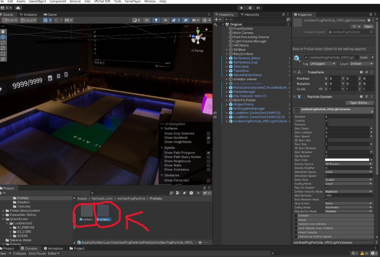The height and width of the screenshot is (257, 380).
Task: Toggle the scene view rotation lock
Action: pyautogui.click(x=207, y=29)
